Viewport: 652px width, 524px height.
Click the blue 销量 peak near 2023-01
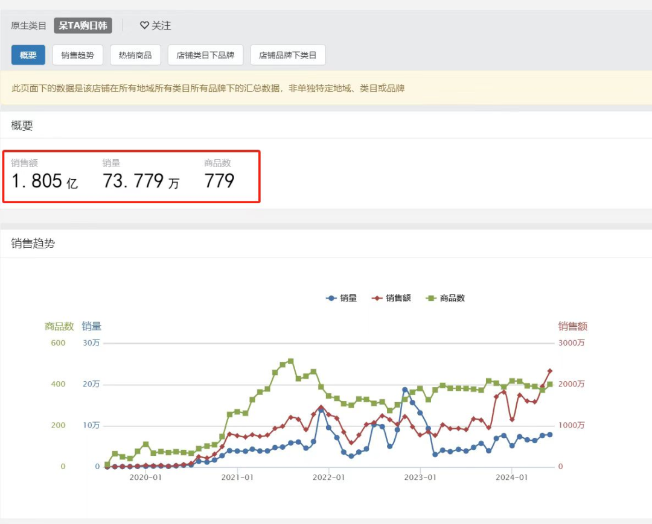405,390
